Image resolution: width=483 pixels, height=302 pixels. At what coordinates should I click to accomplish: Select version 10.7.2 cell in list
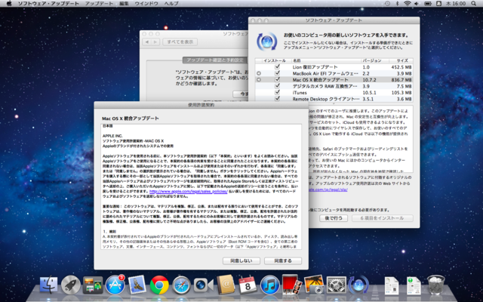[x=369, y=80]
